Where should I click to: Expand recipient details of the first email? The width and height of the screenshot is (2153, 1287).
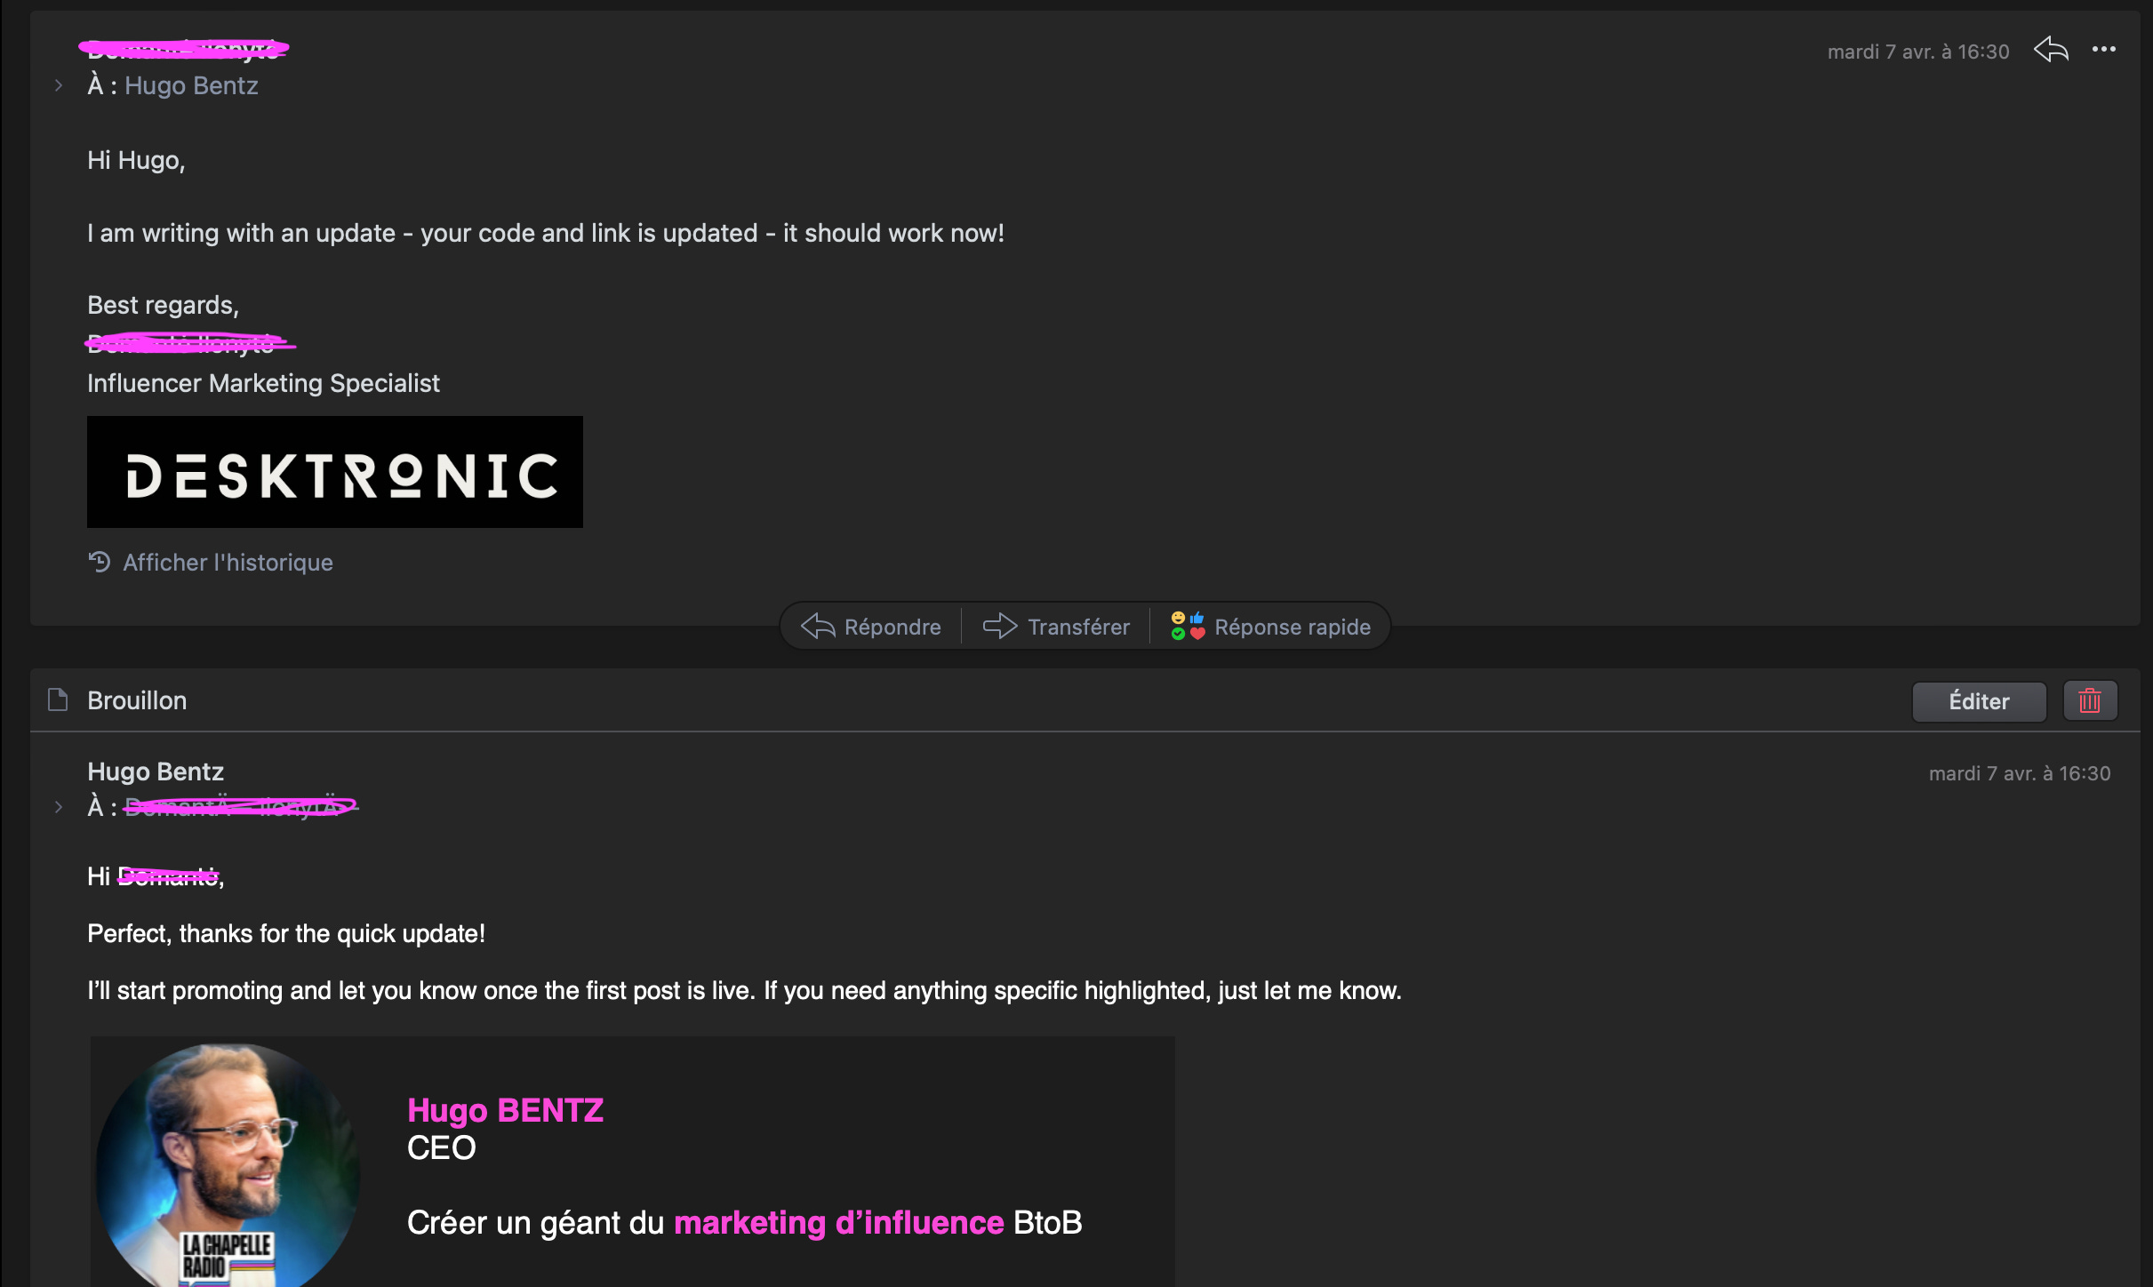(59, 86)
